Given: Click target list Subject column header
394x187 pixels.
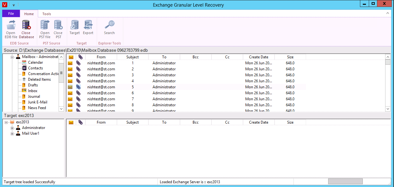Looking at the screenshot, I should click(x=133, y=122).
